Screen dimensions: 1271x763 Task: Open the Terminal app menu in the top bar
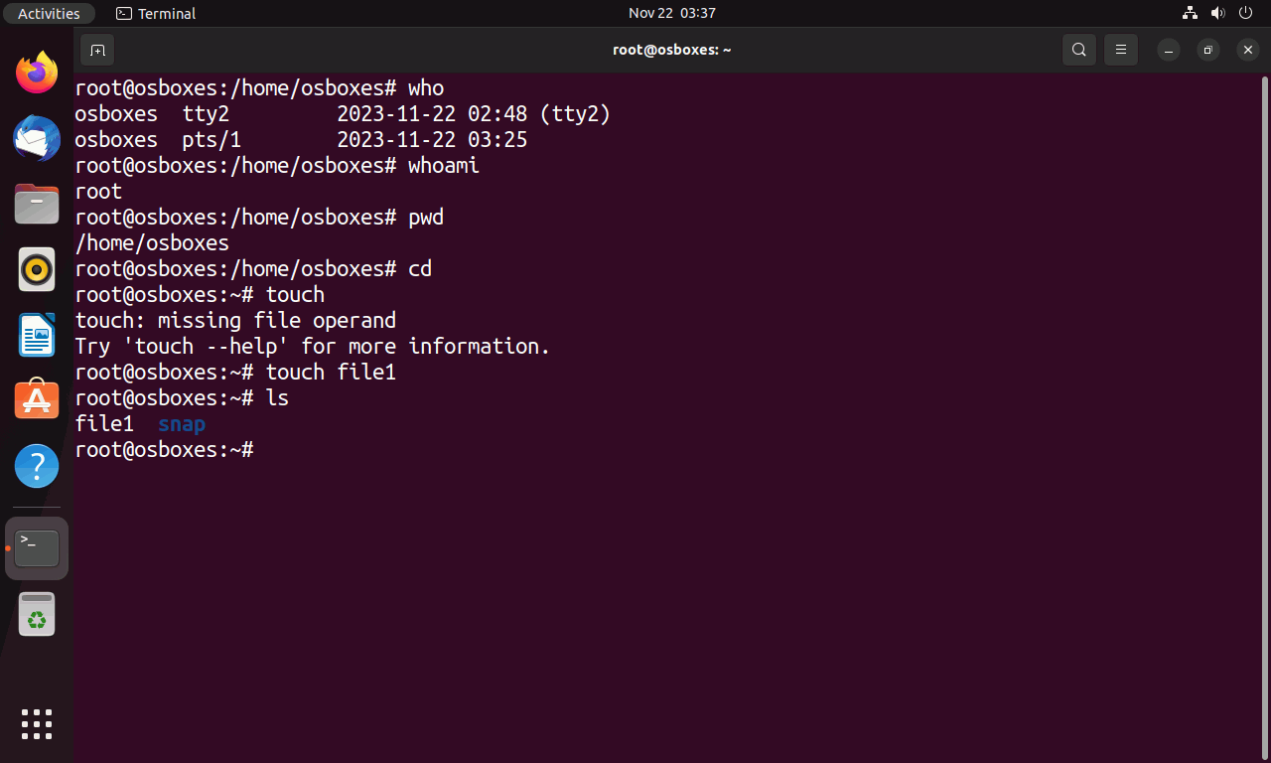[x=156, y=13]
